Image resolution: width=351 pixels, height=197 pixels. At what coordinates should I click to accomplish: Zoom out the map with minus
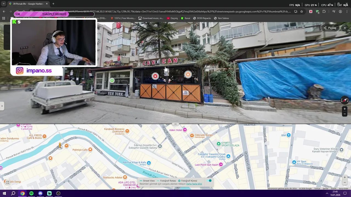click(345, 182)
